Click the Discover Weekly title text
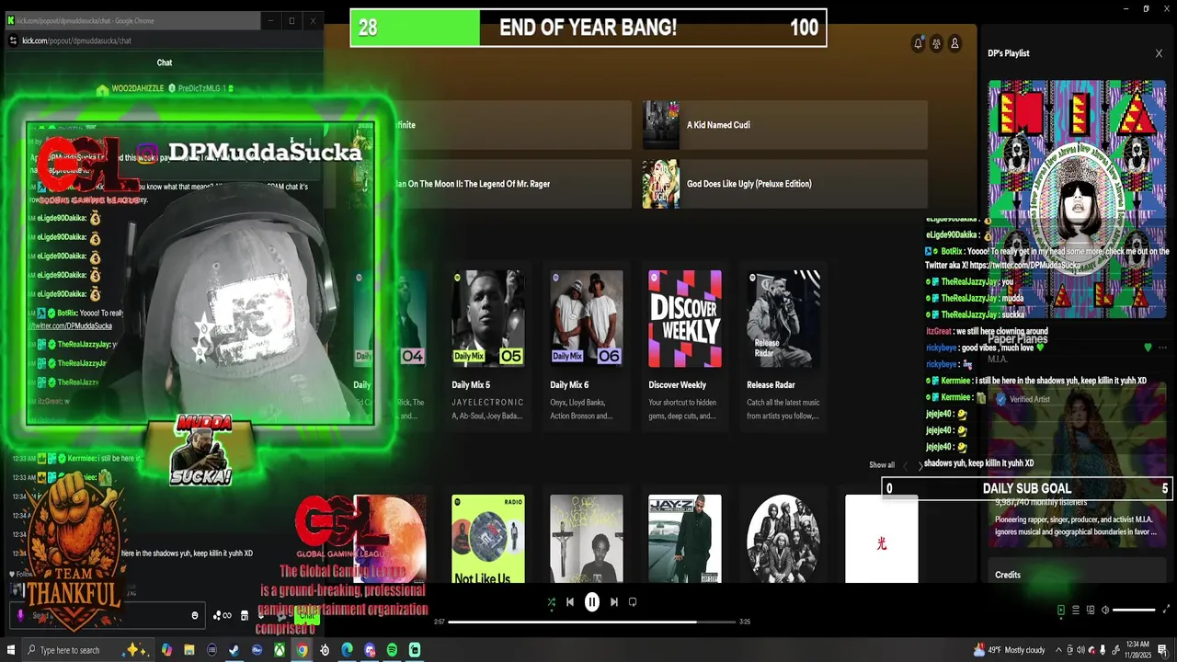The width and height of the screenshot is (1177, 662). [x=678, y=385]
